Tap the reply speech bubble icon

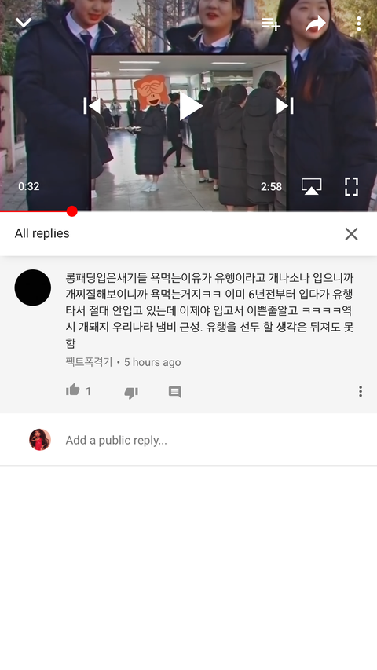pyautogui.click(x=175, y=392)
